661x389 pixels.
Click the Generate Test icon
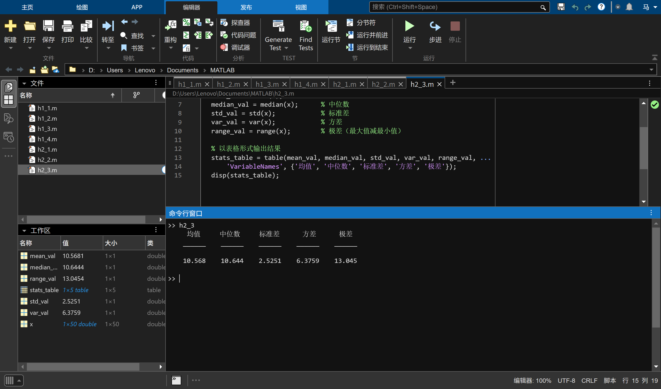(x=278, y=26)
